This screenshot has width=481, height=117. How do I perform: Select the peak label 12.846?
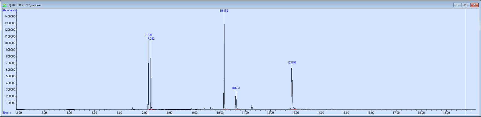[292, 62]
